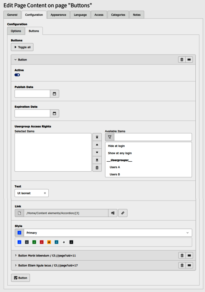Switch to the Options sub-tab

[x=16, y=31]
